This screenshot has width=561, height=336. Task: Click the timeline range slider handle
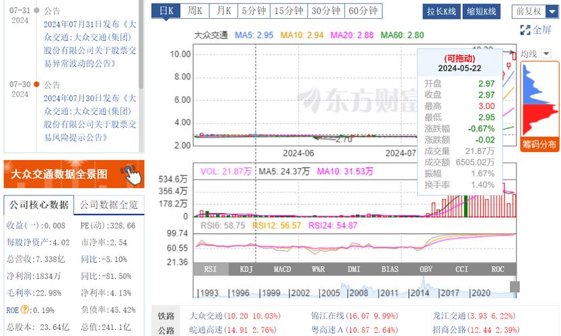(515, 287)
